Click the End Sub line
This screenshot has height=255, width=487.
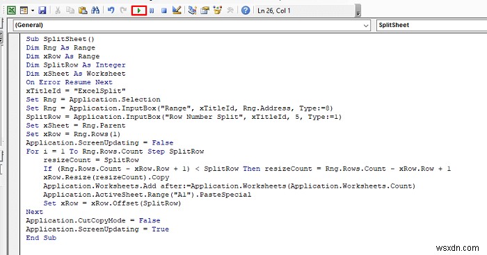[41, 238]
